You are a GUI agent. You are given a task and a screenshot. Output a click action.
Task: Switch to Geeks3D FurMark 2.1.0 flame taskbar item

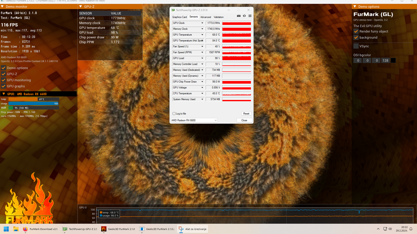pos(118,229)
